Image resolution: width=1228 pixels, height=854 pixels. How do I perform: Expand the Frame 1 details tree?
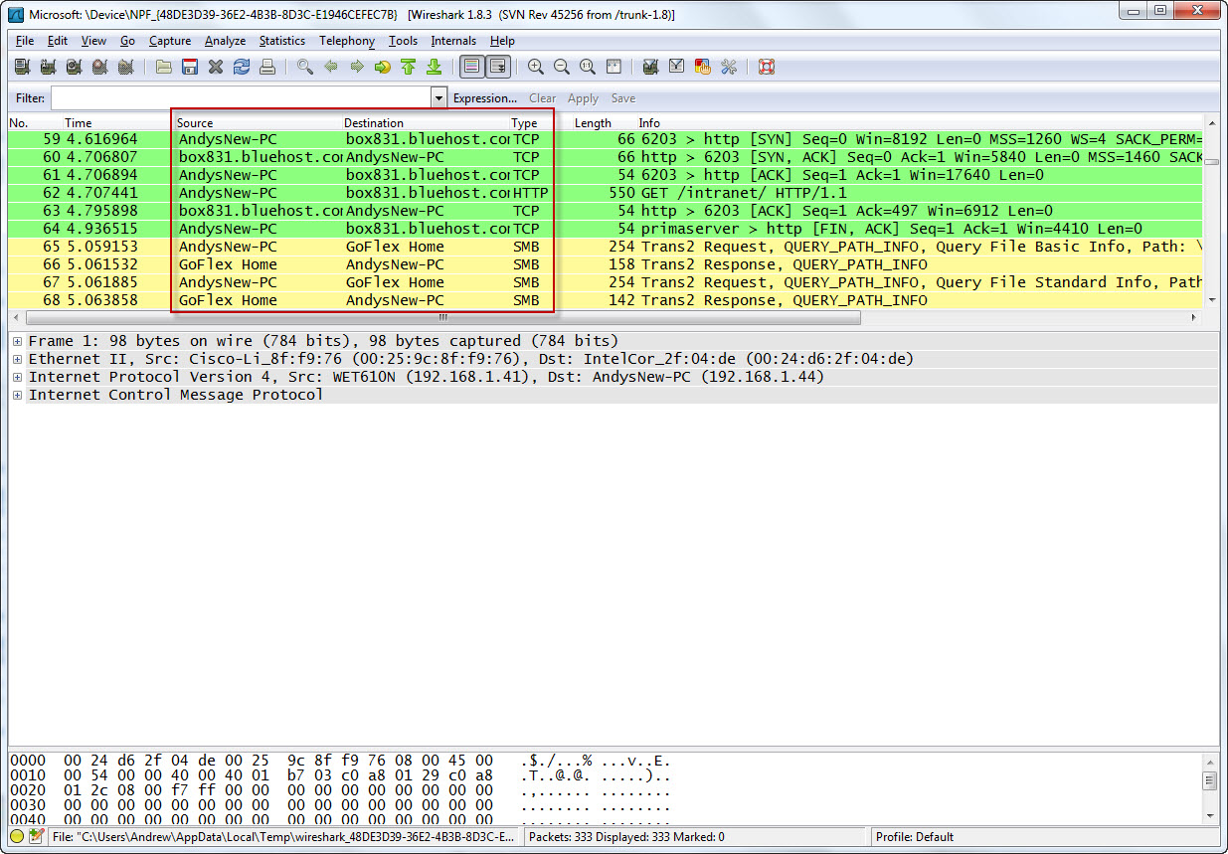[17, 341]
